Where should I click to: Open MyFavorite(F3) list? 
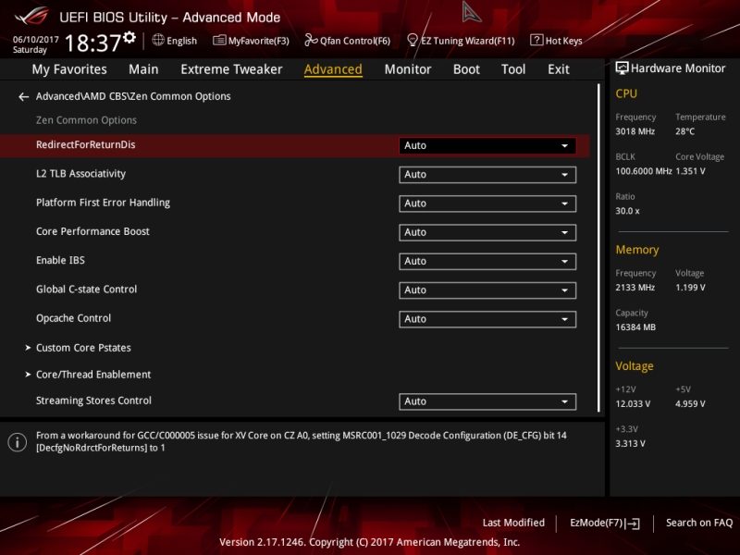(251, 41)
